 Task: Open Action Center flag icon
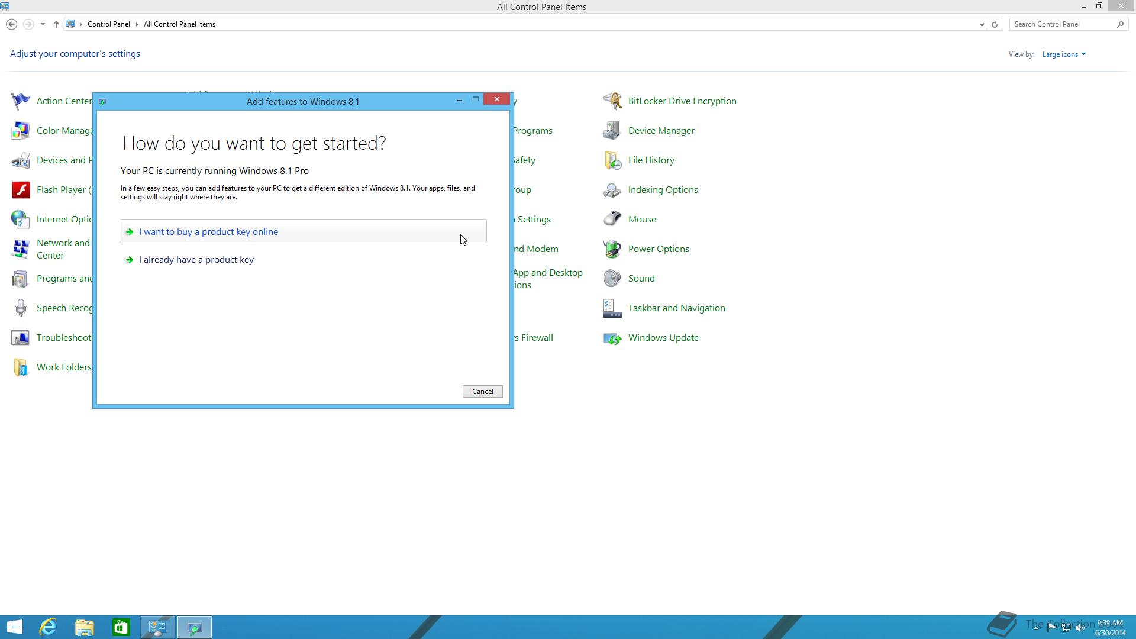point(21,101)
